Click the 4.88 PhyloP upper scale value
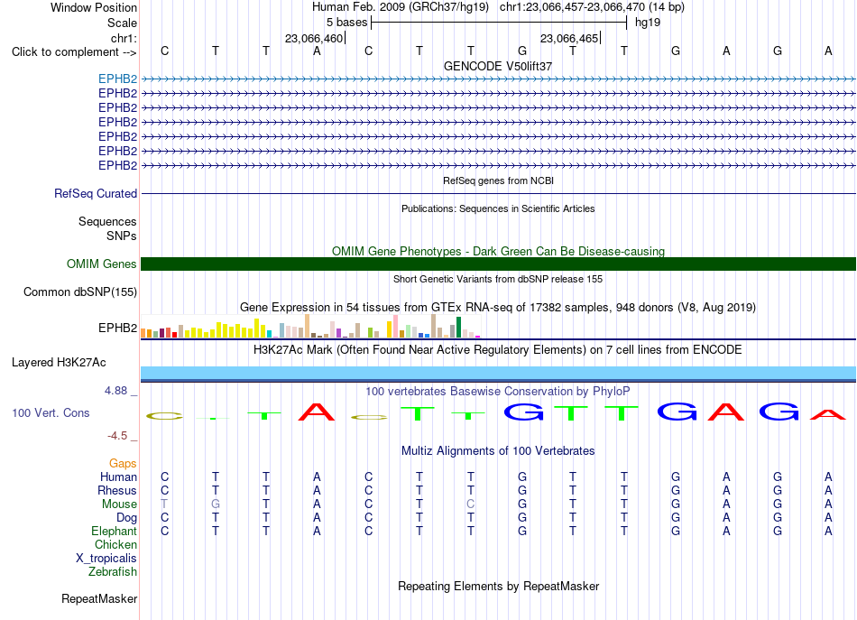The width and height of the screenshot is (857, 620). 115,391
